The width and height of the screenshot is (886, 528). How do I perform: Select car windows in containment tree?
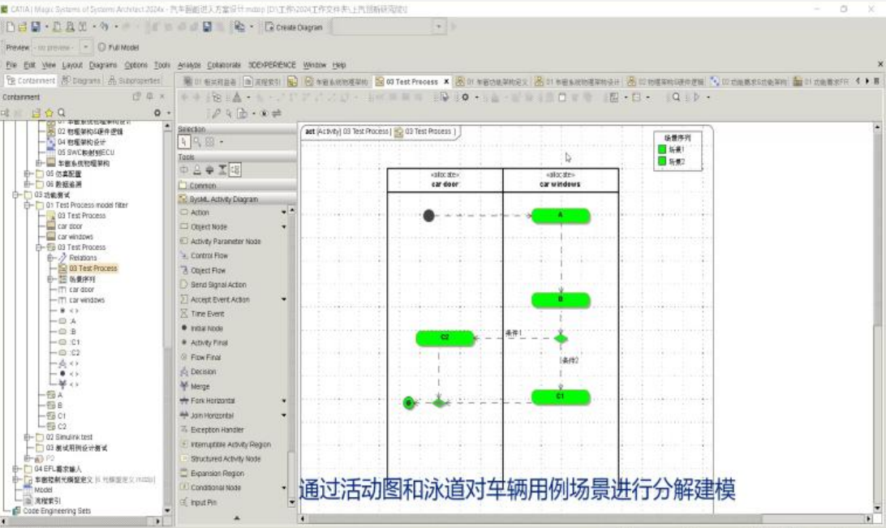75,237
